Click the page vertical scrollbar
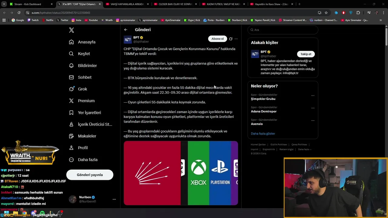Viewport: 388px width, 218px height. tap(386, 36)
